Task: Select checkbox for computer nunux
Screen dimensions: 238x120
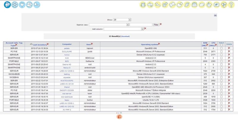Action: 221,55
